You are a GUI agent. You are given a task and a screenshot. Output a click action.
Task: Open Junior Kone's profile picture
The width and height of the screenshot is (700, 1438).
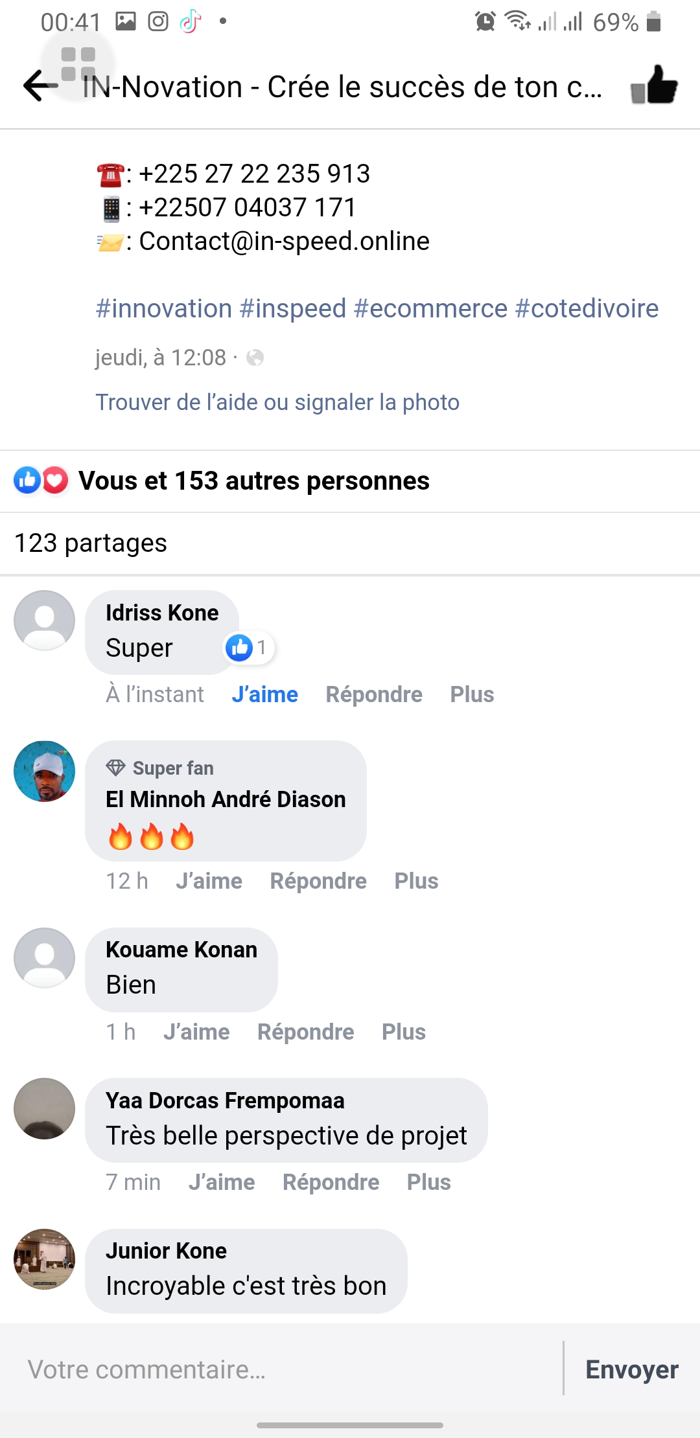pyautogui.click(x=45, y=1259)
